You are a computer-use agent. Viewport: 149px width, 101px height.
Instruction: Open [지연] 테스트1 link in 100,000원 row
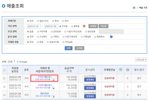point(45,77)
